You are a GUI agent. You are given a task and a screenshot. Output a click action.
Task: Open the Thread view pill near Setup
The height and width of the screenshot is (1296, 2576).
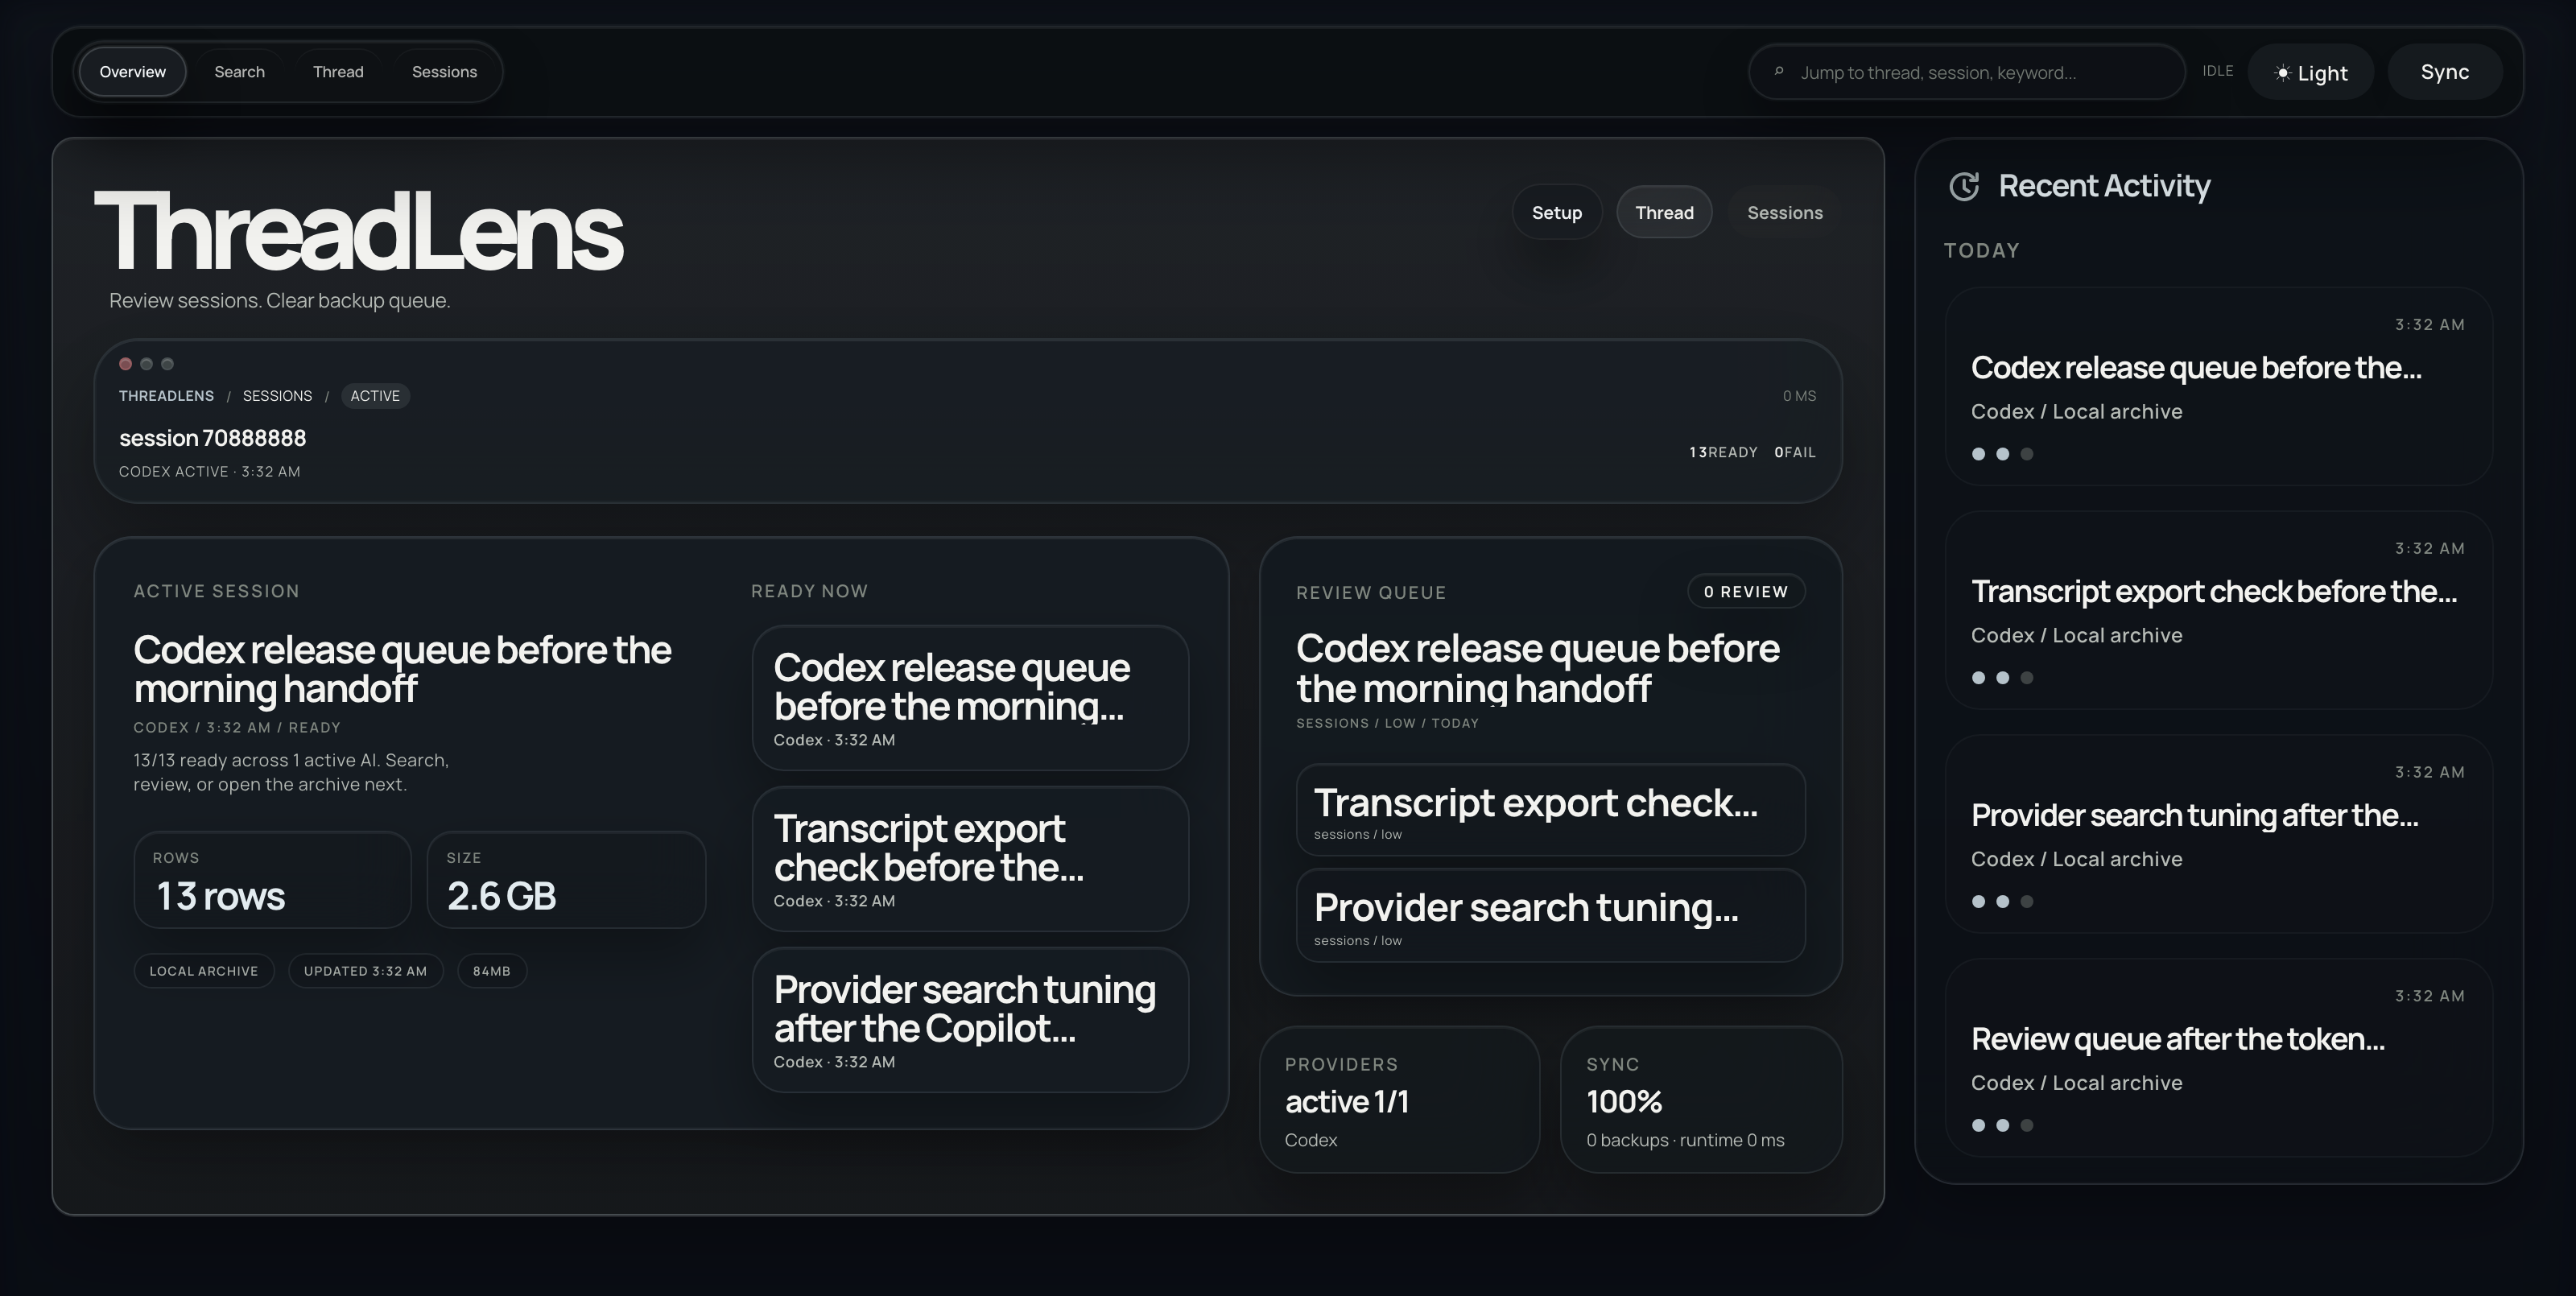coord(1664,212)
